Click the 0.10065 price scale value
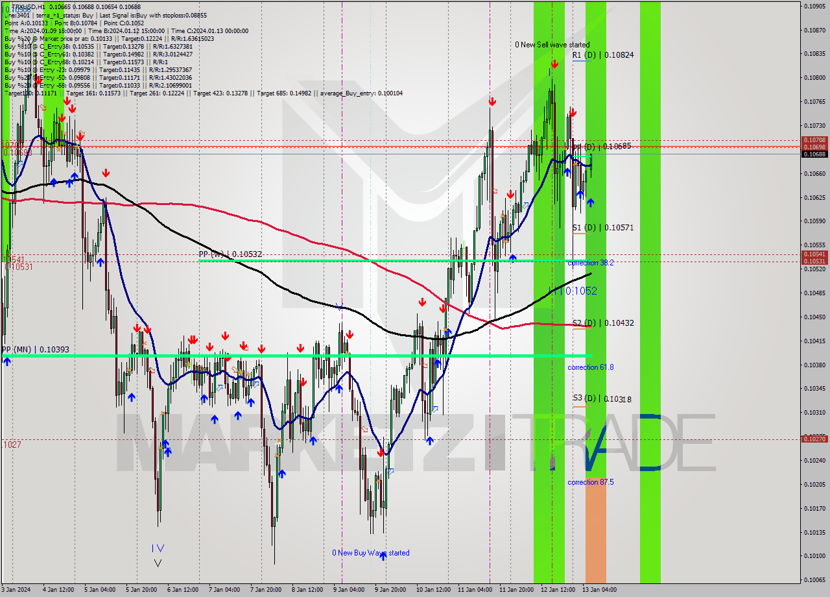Viewport: 830px width, 597px height. point(814,579)
